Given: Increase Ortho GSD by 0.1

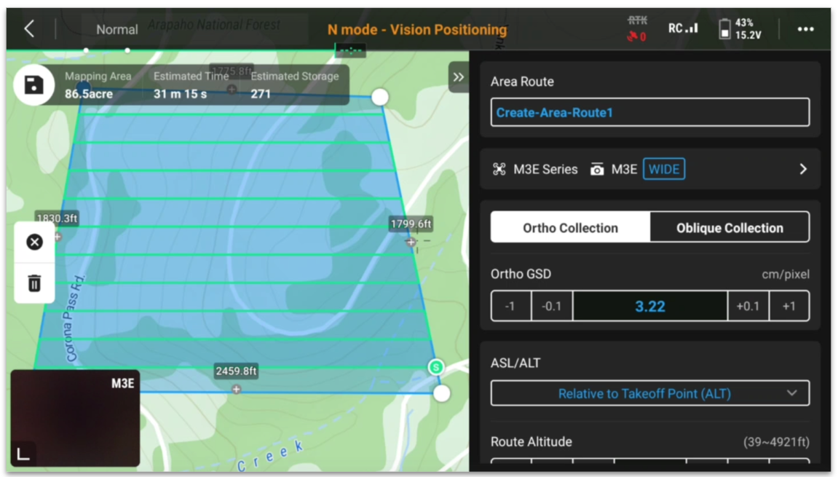Looking at the screenshot, I should 748,307.
